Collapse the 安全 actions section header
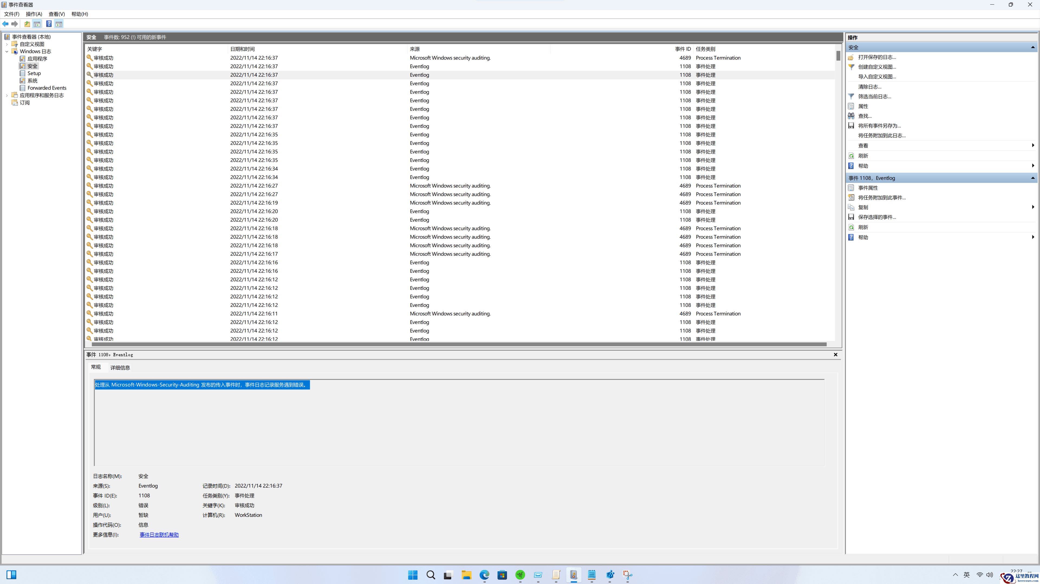The height and width of the screenshot is (584, 1040). click(1033, 47)
